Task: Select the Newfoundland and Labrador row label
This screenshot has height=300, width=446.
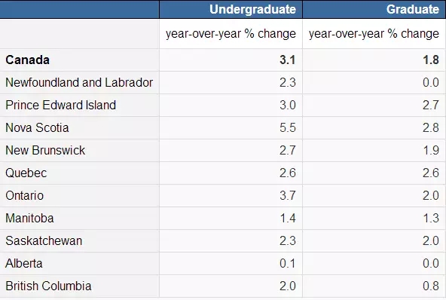Action: pos(79,83)
